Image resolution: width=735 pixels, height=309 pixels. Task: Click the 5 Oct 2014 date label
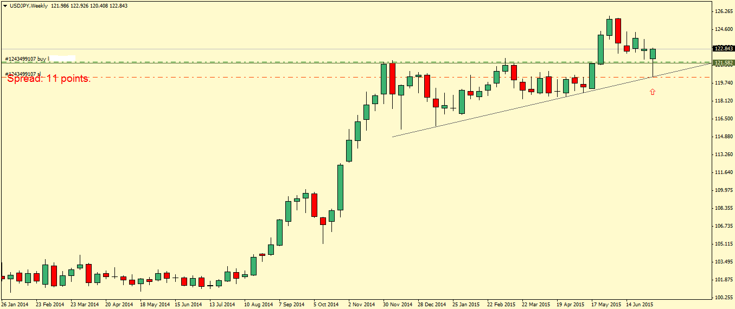tap(326, 305)
